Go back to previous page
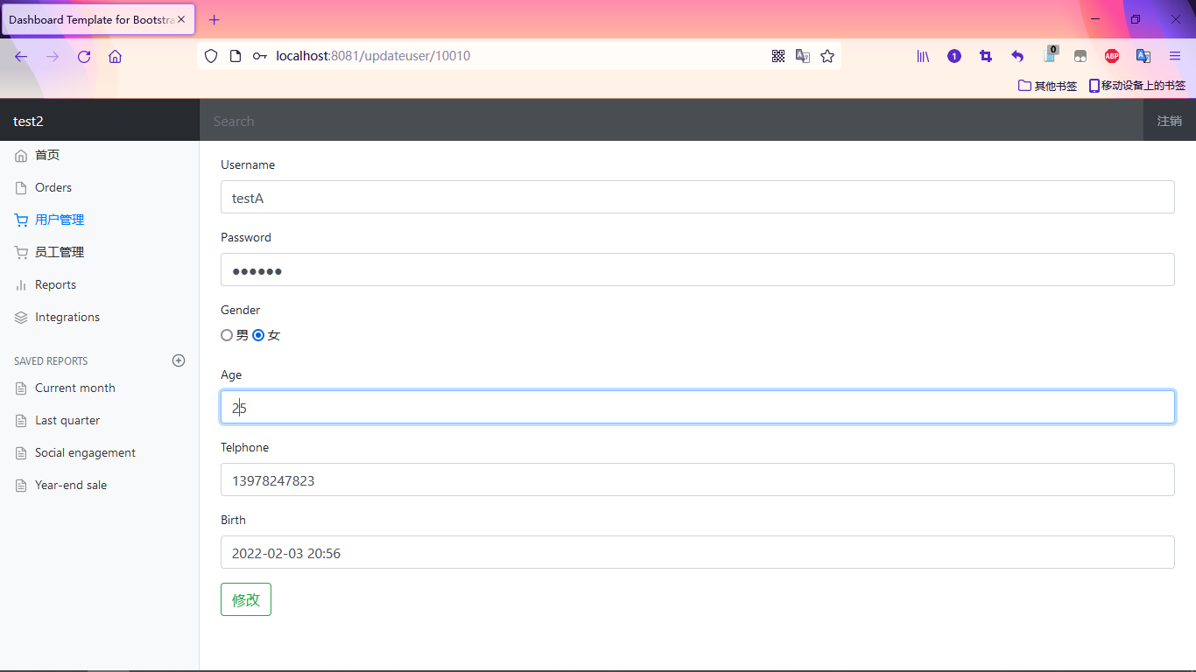Screen dimensions: 1196x672 (x=21, y=56)
